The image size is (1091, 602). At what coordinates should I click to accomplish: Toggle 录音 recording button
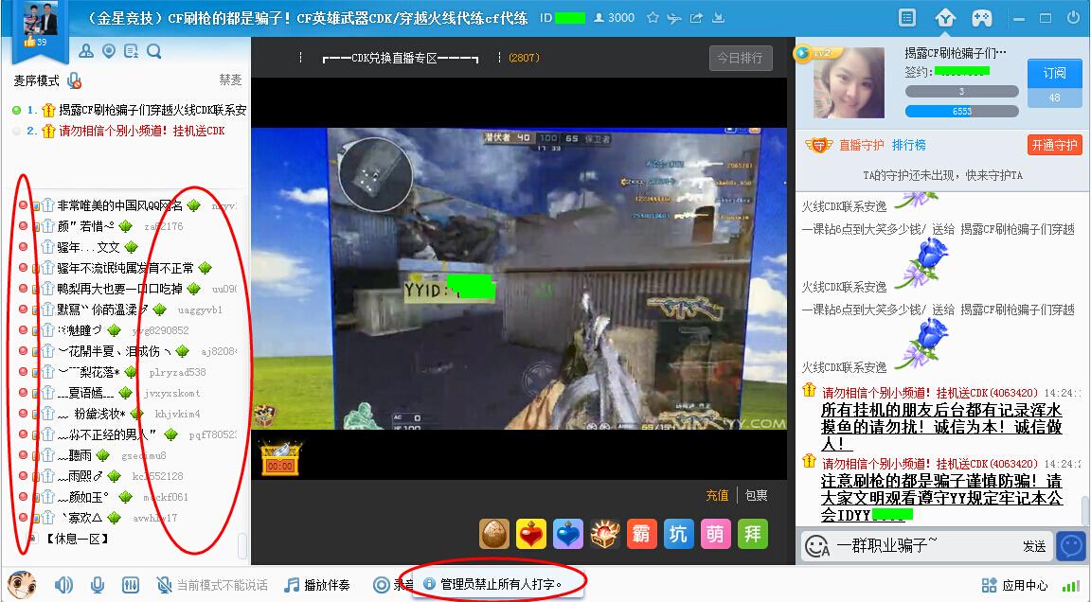pos(393,585)
